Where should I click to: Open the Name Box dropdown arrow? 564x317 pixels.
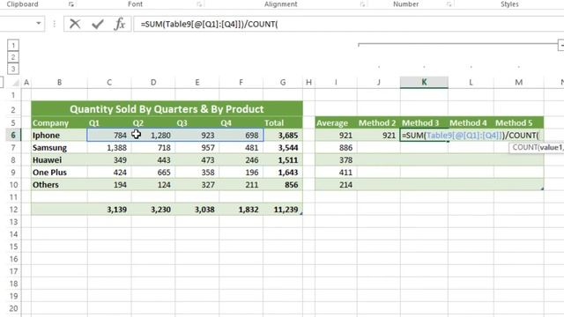click(x=39, y=24)
